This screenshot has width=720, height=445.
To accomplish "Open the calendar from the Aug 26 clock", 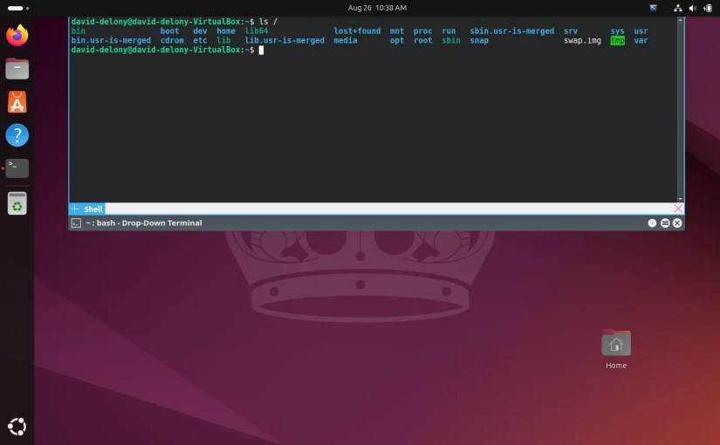I will [377, 8].
